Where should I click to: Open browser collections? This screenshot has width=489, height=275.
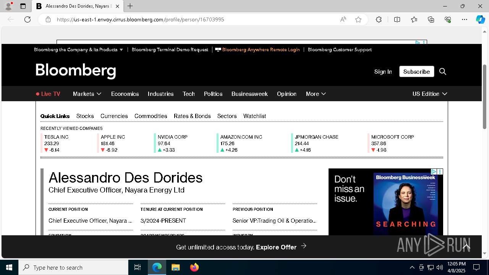(431, 19)
